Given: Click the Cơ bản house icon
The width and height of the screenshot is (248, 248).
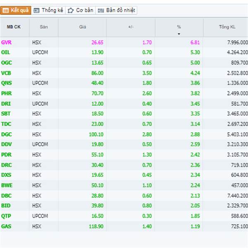Looking at the screenshot, I should [70, 10].
